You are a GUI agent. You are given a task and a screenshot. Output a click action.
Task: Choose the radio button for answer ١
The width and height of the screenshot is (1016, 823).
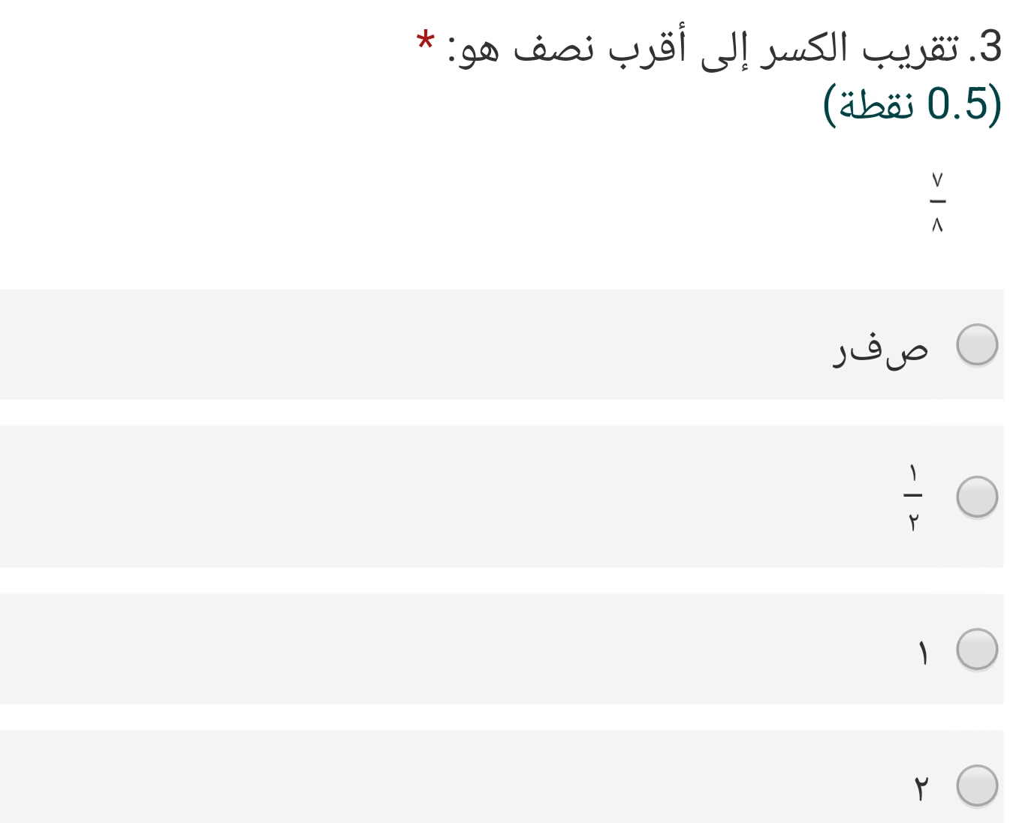(976, 649)
